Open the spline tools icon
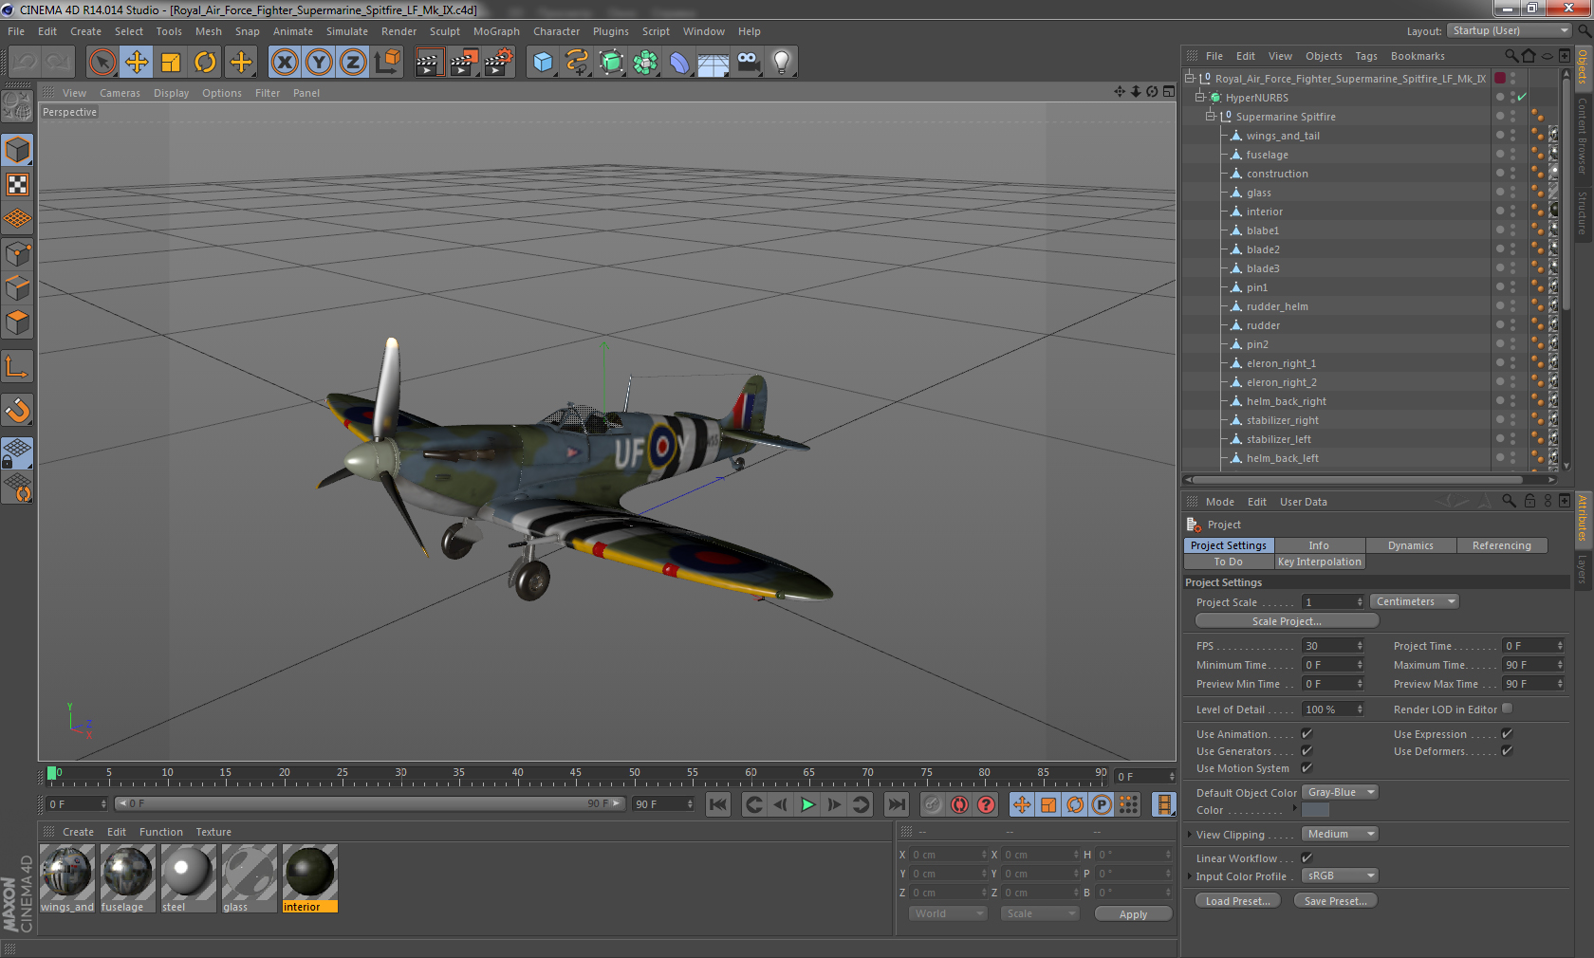 tap(577, 63)
